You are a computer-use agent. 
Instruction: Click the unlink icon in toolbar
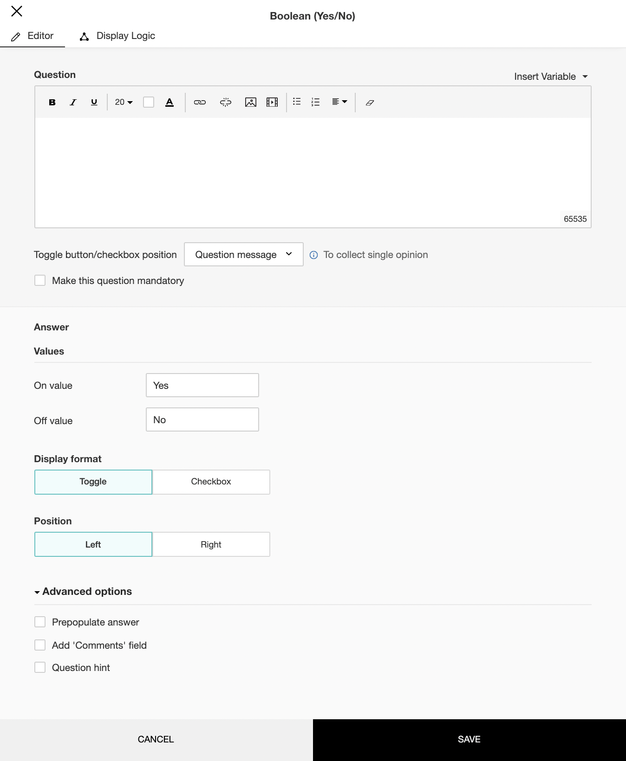pyautogui.click(x=225, y=102)
